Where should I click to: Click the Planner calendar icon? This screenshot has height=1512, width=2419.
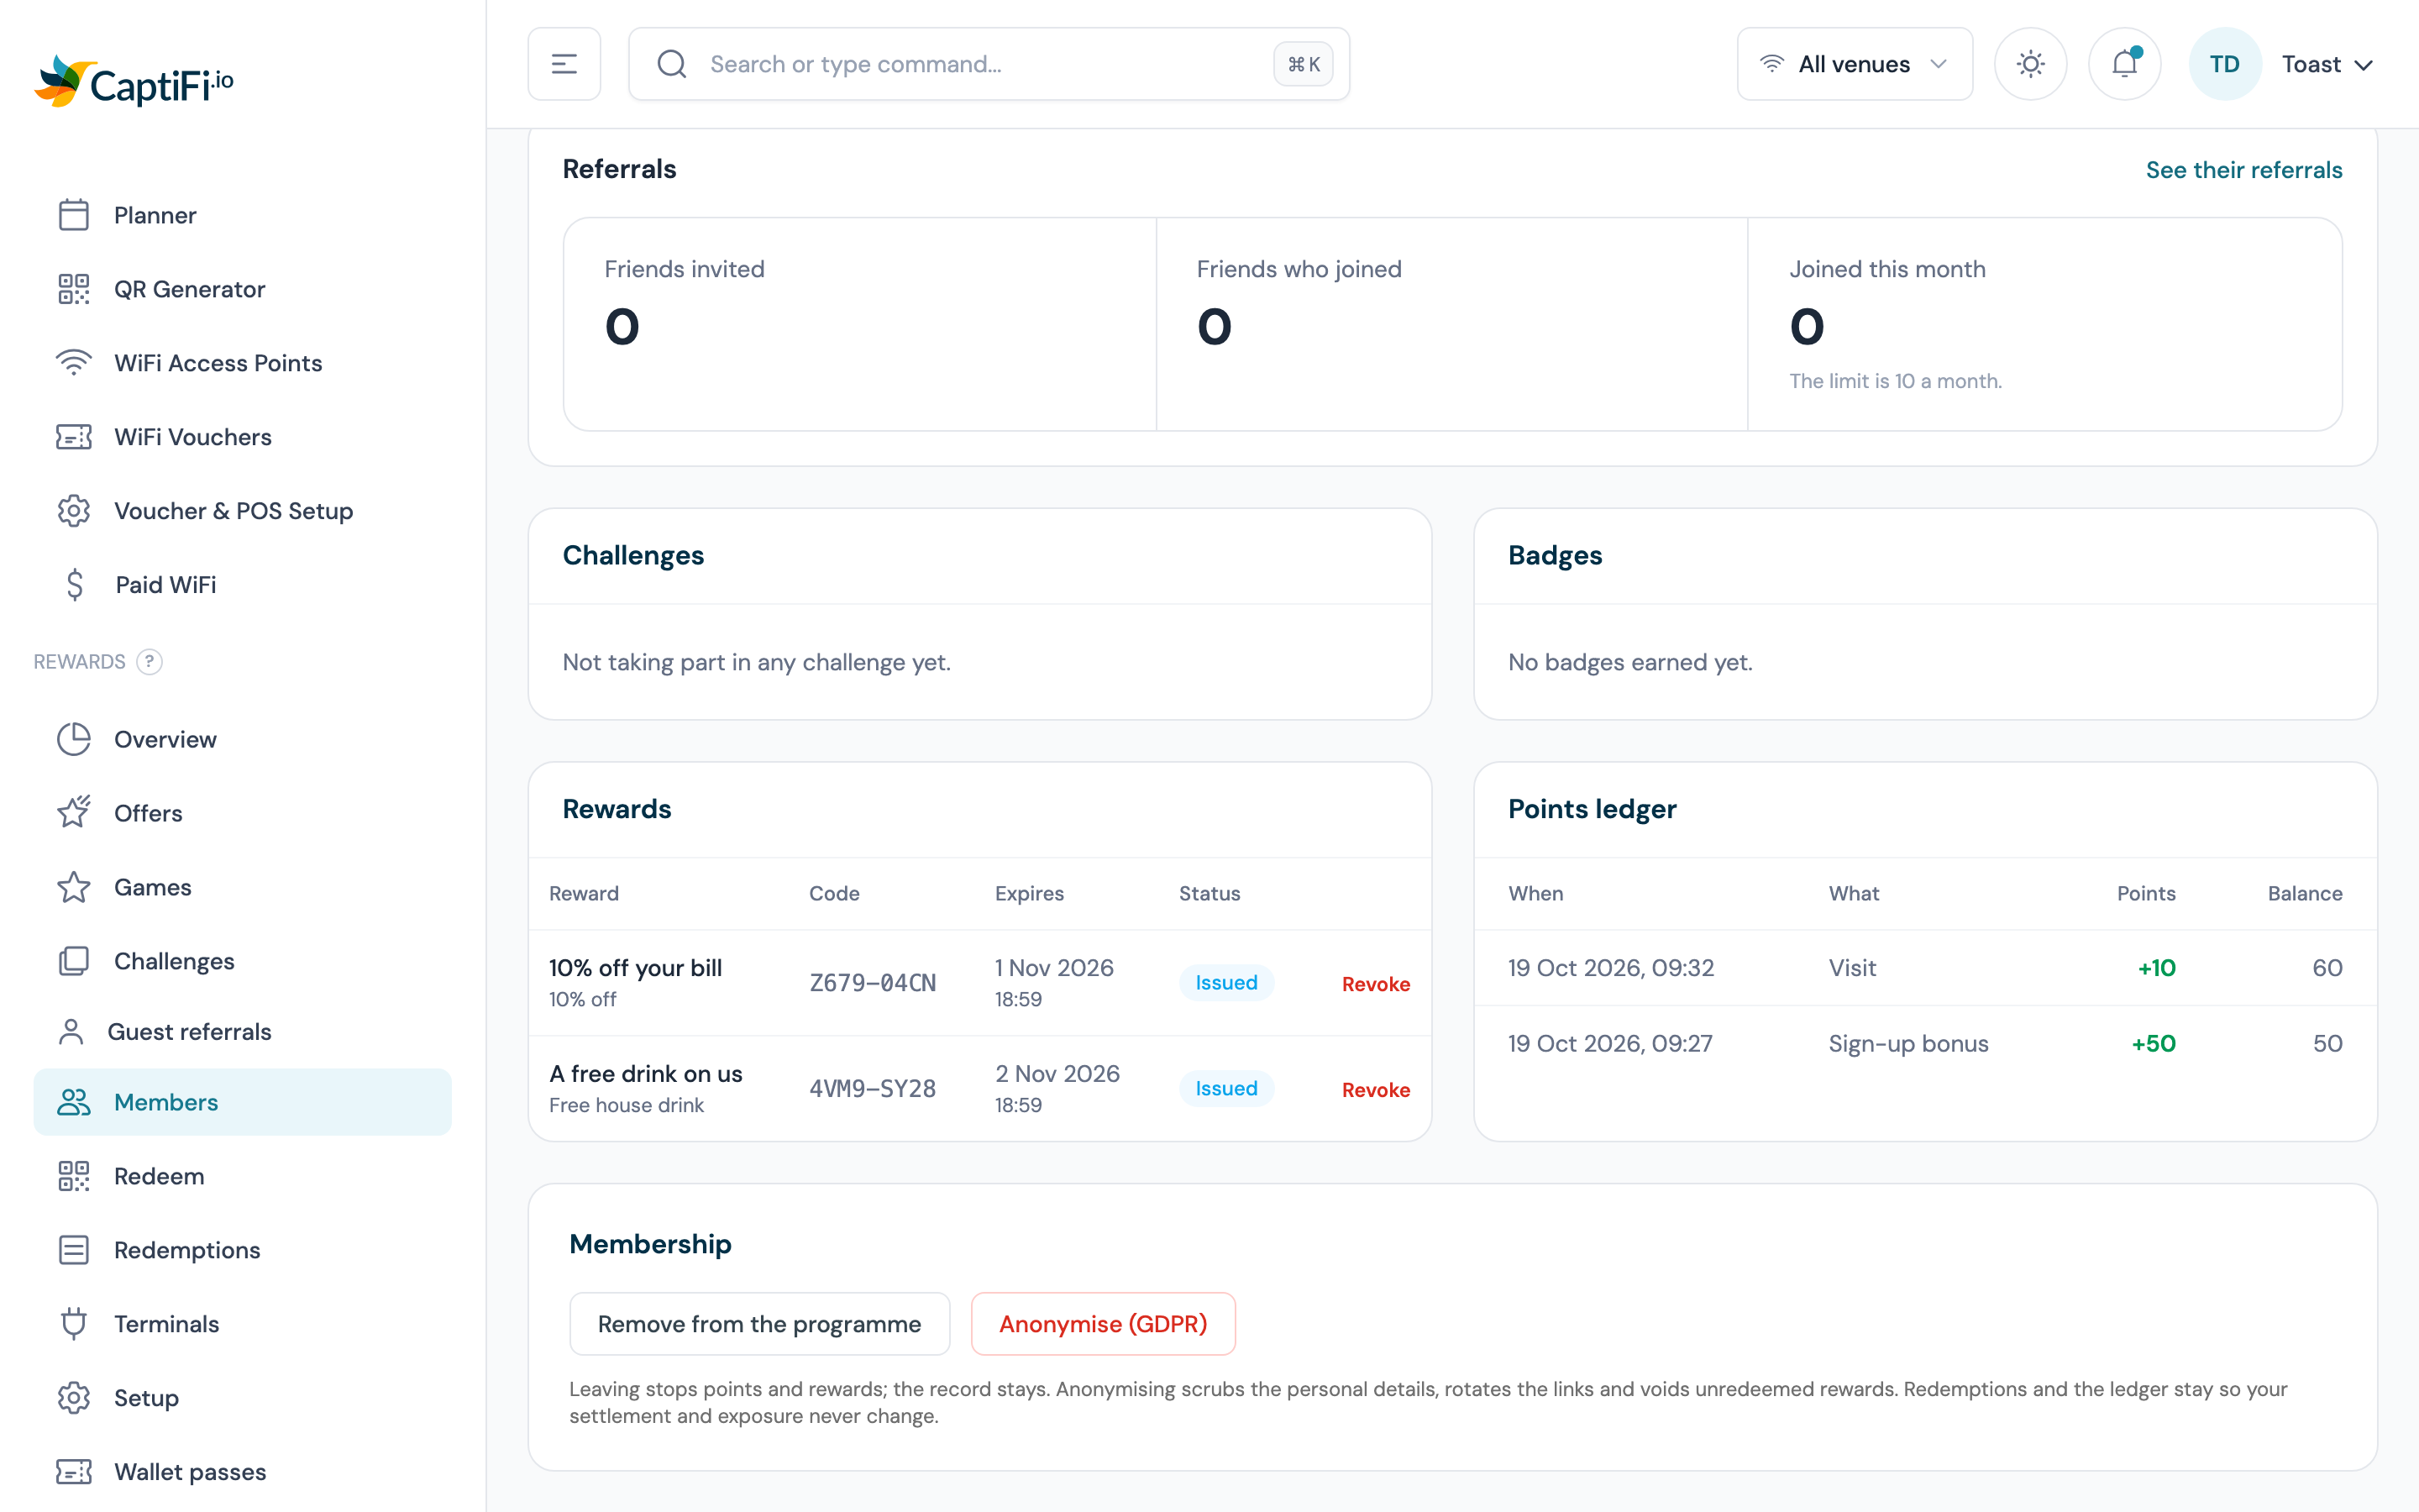click(x=74, y=215)
